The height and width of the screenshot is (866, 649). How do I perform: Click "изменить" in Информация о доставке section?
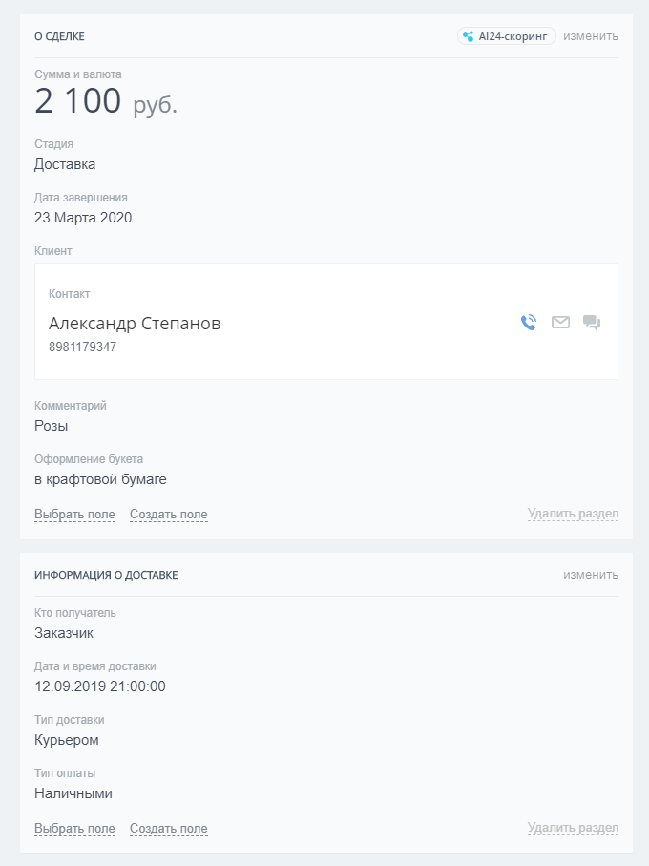point(590,575)
